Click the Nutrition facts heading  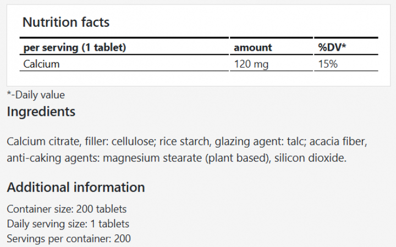pos(65,23)
